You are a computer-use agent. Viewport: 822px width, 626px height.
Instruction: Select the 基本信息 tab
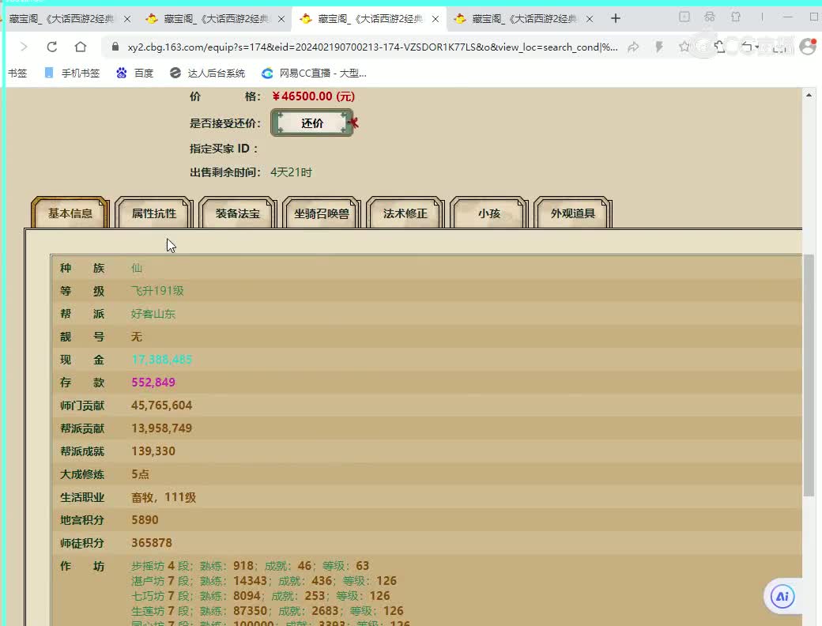(70, 213)
